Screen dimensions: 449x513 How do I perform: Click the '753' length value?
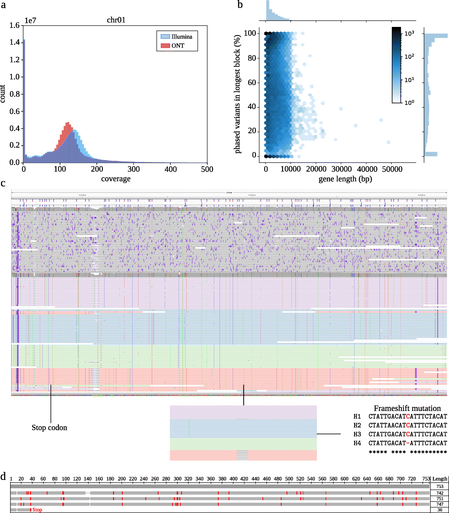pos(440,486)
